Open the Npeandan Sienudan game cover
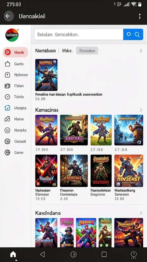This screenshot has height=262, width=147. pos(46,171)
